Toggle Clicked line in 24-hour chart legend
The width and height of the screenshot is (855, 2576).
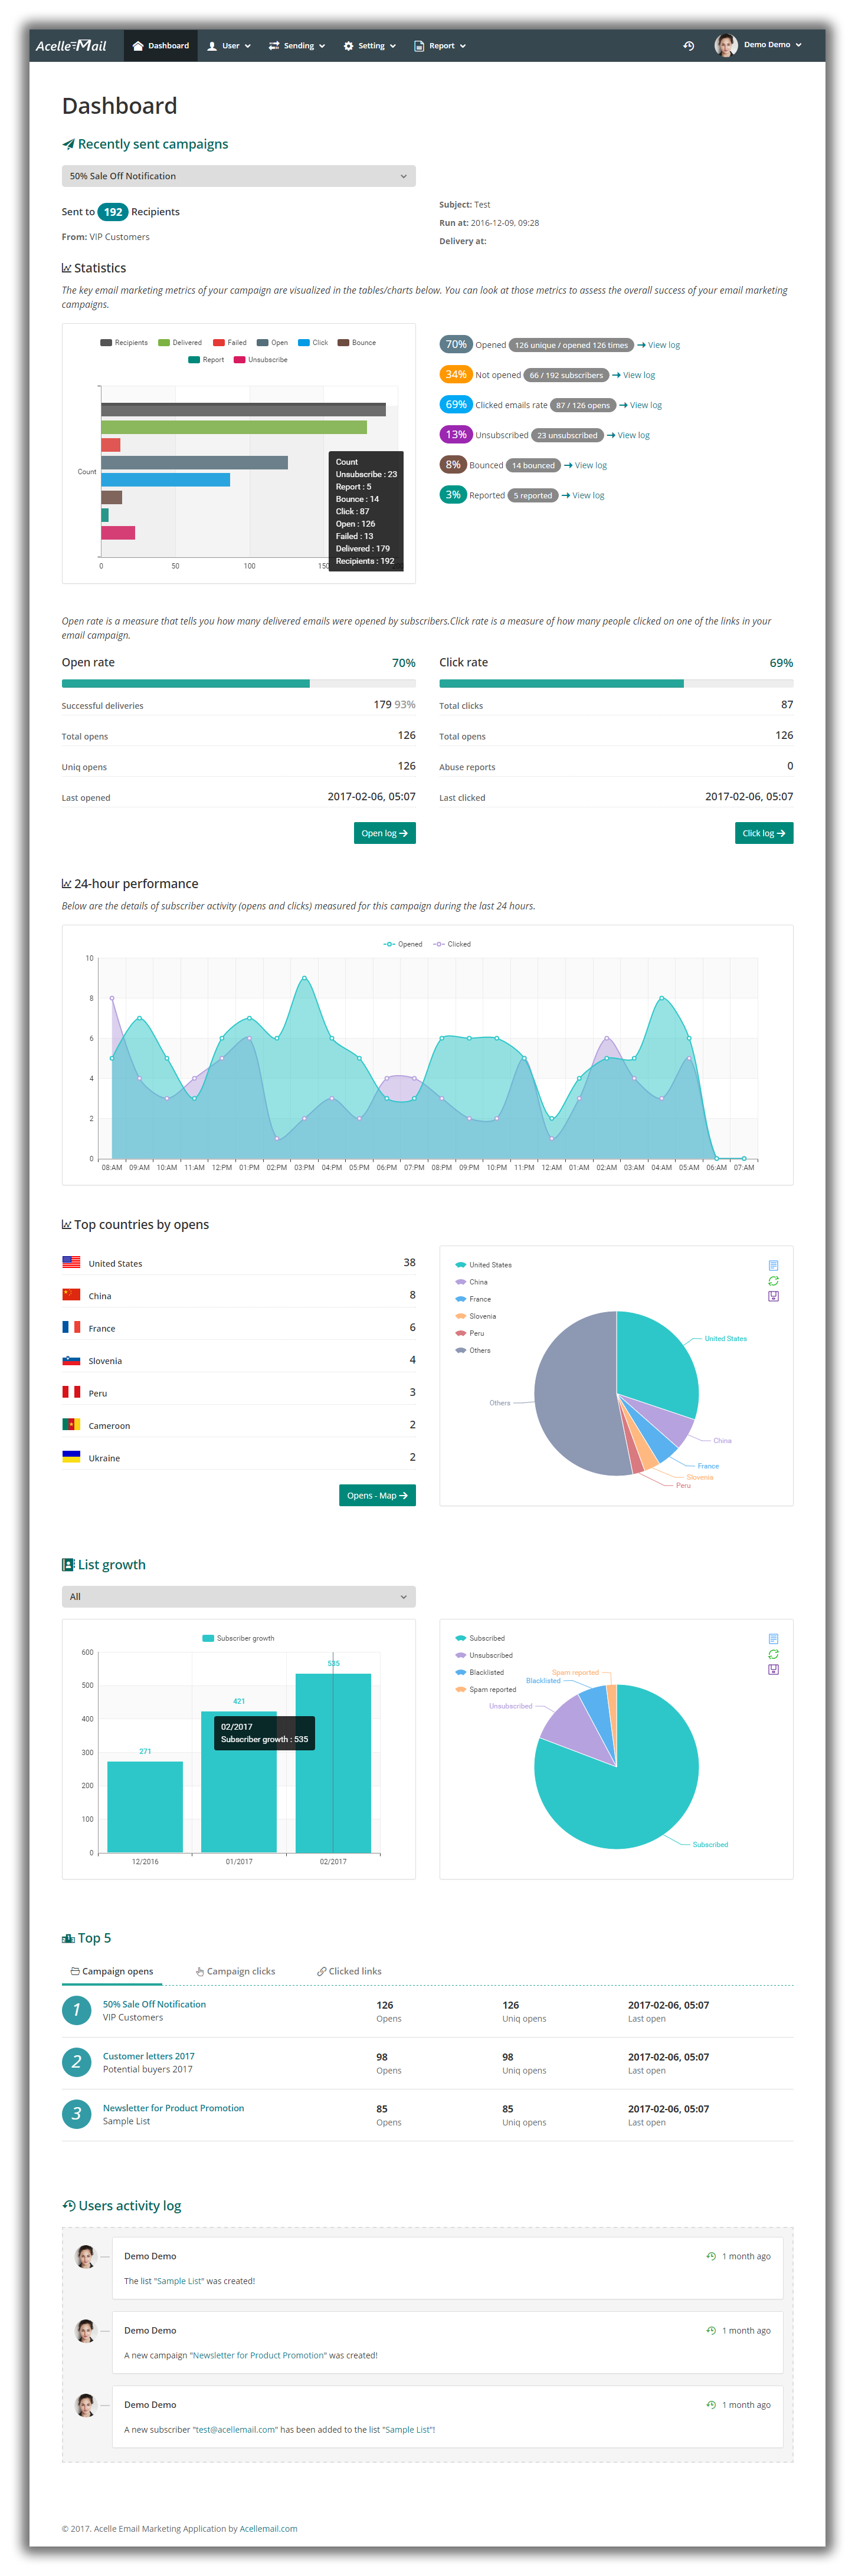point(452,944)
